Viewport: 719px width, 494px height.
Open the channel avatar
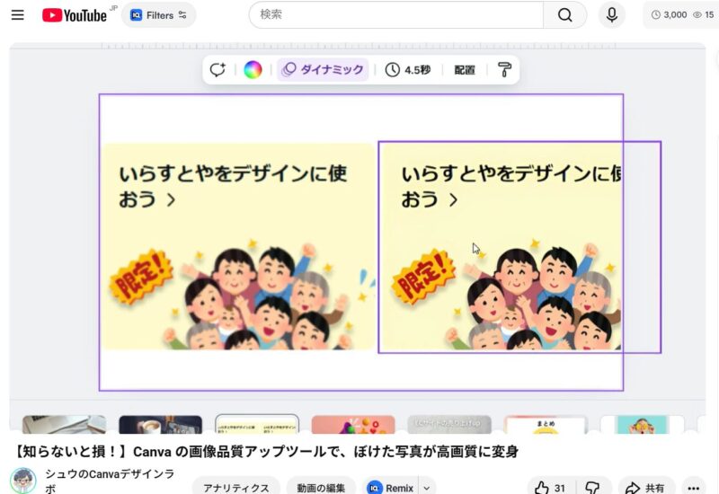pyautogui.click(x=23, y=481)
